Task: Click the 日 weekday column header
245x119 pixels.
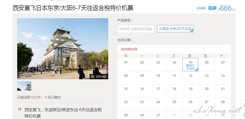Action: point(126,56)
